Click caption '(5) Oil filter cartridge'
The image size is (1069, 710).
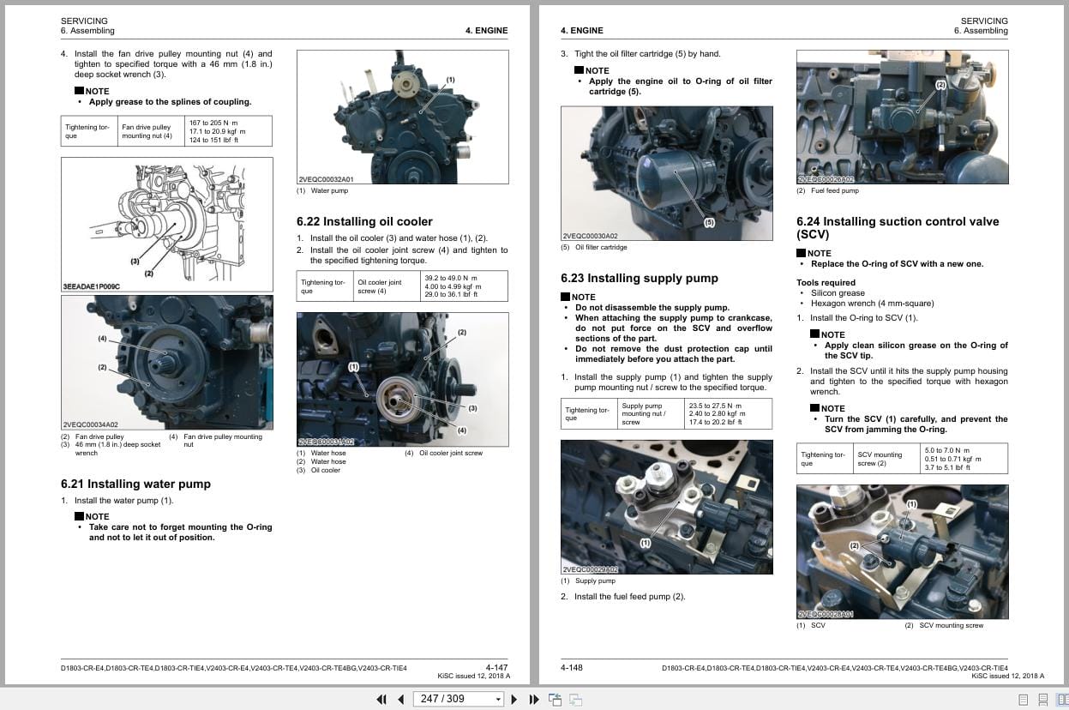coord(594,248)
